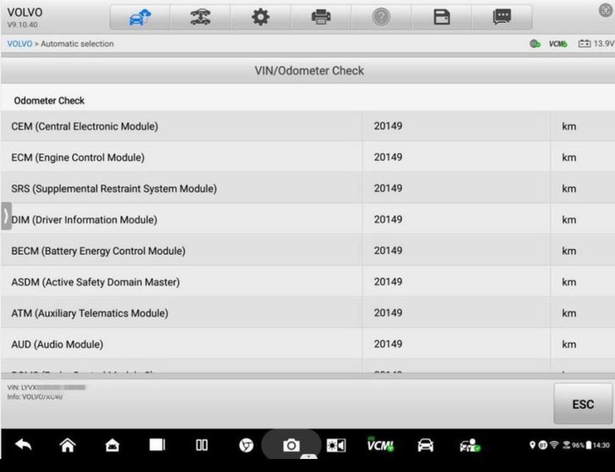
Task: Click the 20149 value for ECM
Action: coord(388,157)
